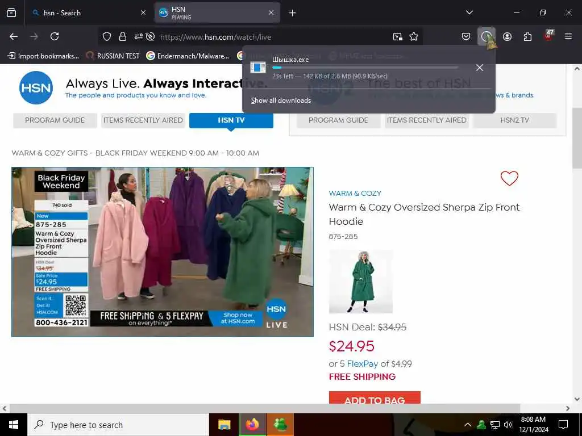Toggle picture-in-picture icon in address bar
Image resolution: width=582 pixels, height=436 pixels.
click(398, 36)
